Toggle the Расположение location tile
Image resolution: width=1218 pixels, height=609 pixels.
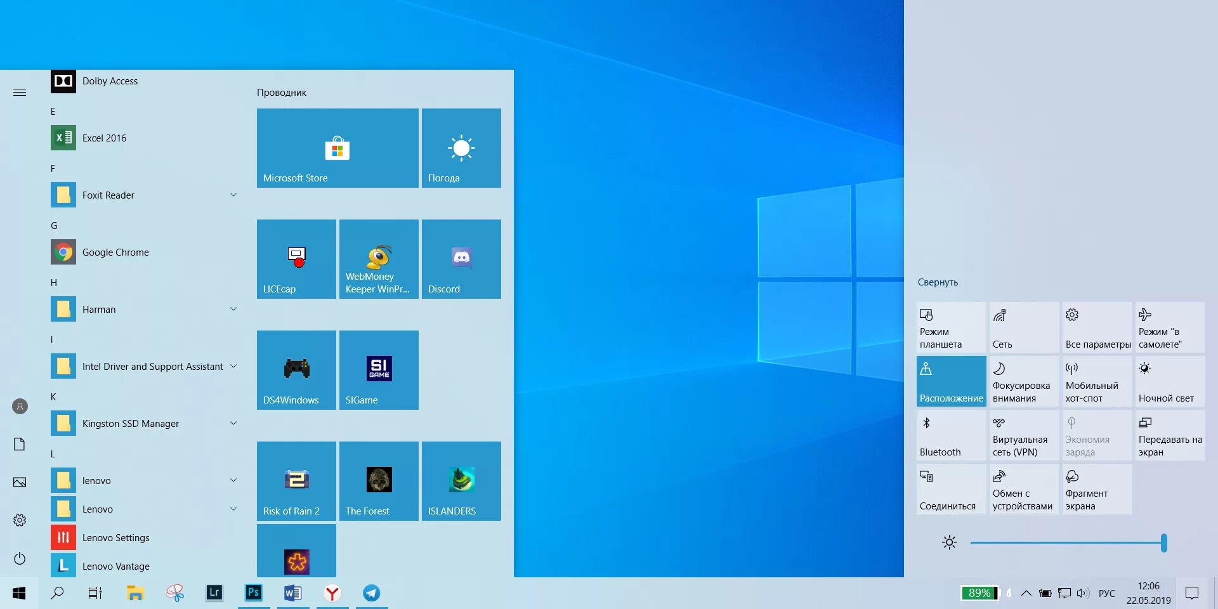click(x=952, y=381)
